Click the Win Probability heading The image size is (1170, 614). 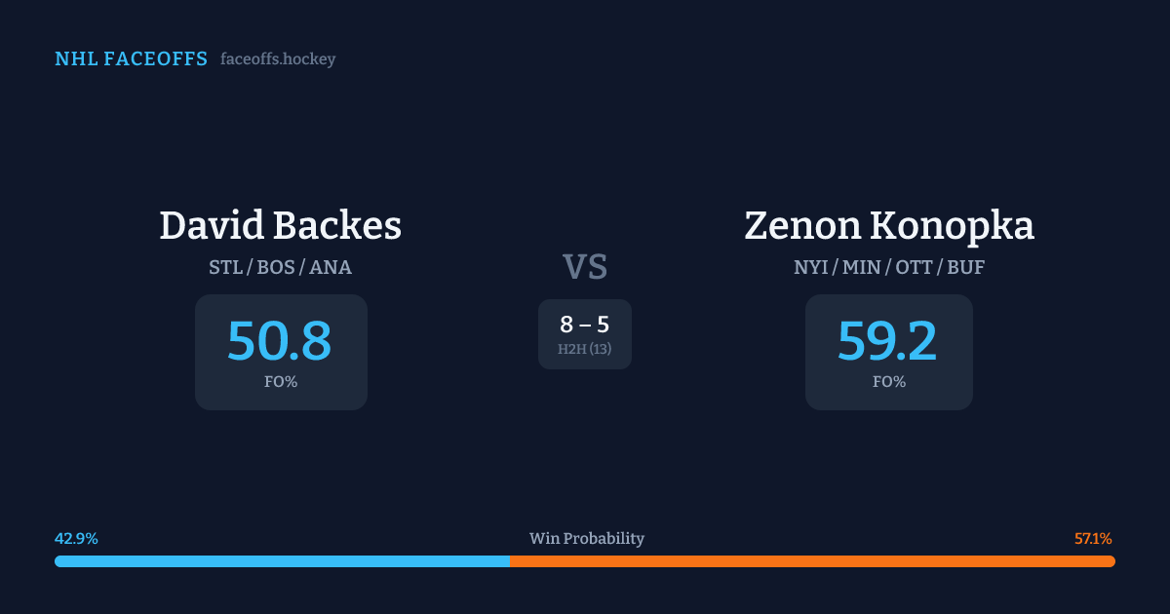(x=587, y=539)
